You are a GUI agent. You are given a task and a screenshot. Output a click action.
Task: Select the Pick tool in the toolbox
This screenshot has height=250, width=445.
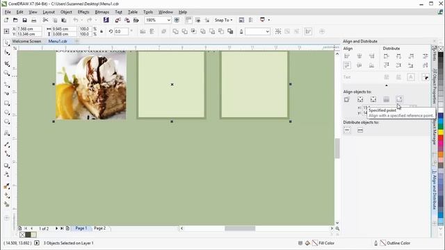click(7, 43)
